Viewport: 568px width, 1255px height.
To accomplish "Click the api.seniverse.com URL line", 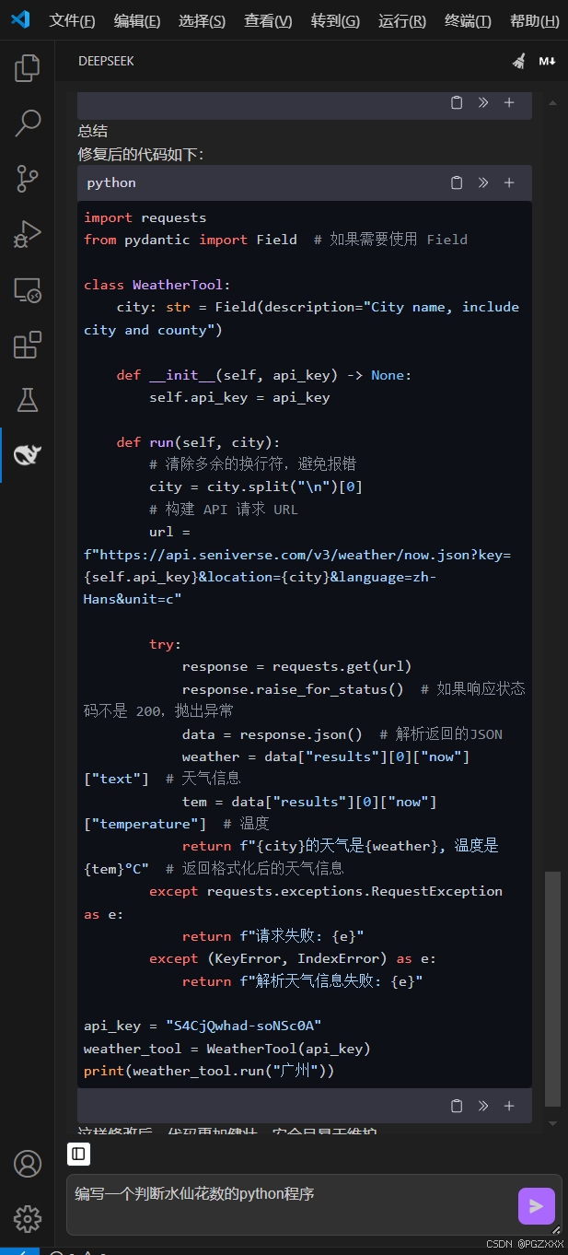I will tap(297, 555).
